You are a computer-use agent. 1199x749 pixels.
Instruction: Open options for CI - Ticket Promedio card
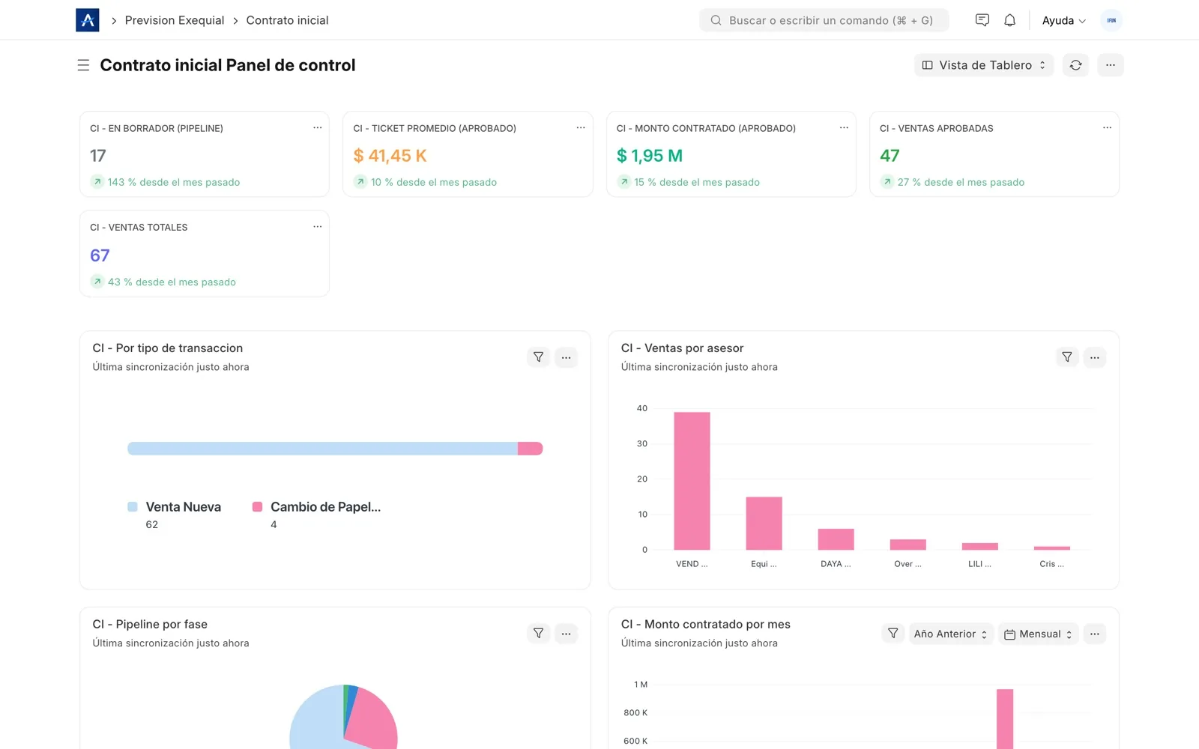click(581, 128)
